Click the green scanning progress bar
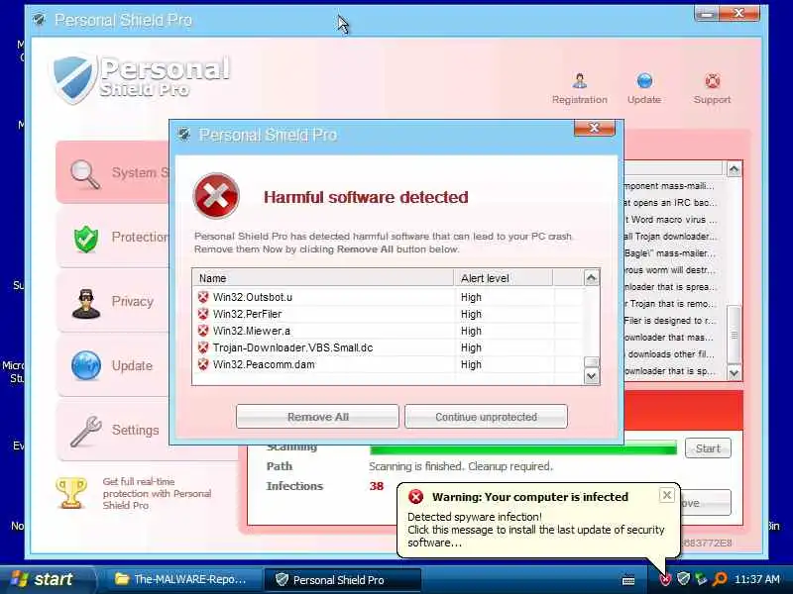The image size is (793, 594). click(x=523, y=448)
